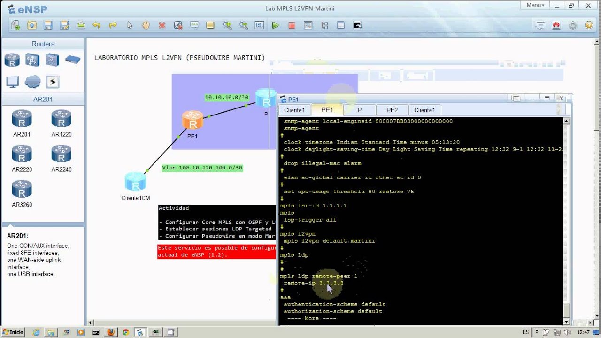Image resolution: width=601 pixels, height=338 pixels.
Task: Add a text note with the text tool
Action: (194, 25)
